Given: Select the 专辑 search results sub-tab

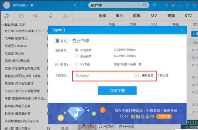Looking at the screenshot, I should [175, 24].
